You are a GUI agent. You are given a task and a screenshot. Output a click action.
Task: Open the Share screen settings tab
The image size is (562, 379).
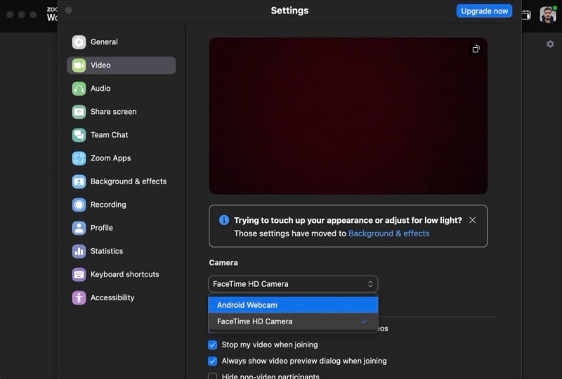tap(121, 112)
